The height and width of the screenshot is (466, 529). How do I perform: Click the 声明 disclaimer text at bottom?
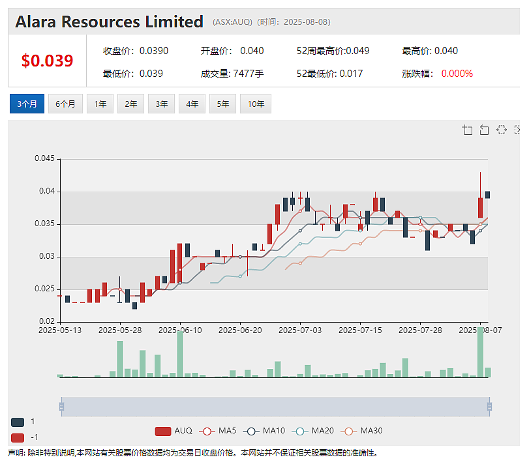click(x=193, y=453)
